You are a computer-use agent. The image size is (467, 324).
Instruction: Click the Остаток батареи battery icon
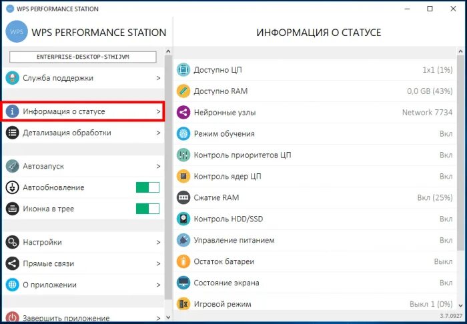183,261
